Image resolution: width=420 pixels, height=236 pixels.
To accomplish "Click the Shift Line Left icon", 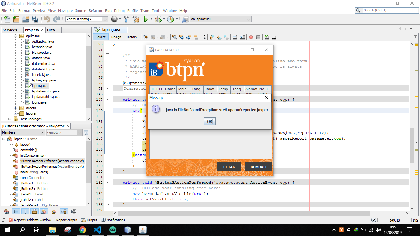I will (235, 37).
